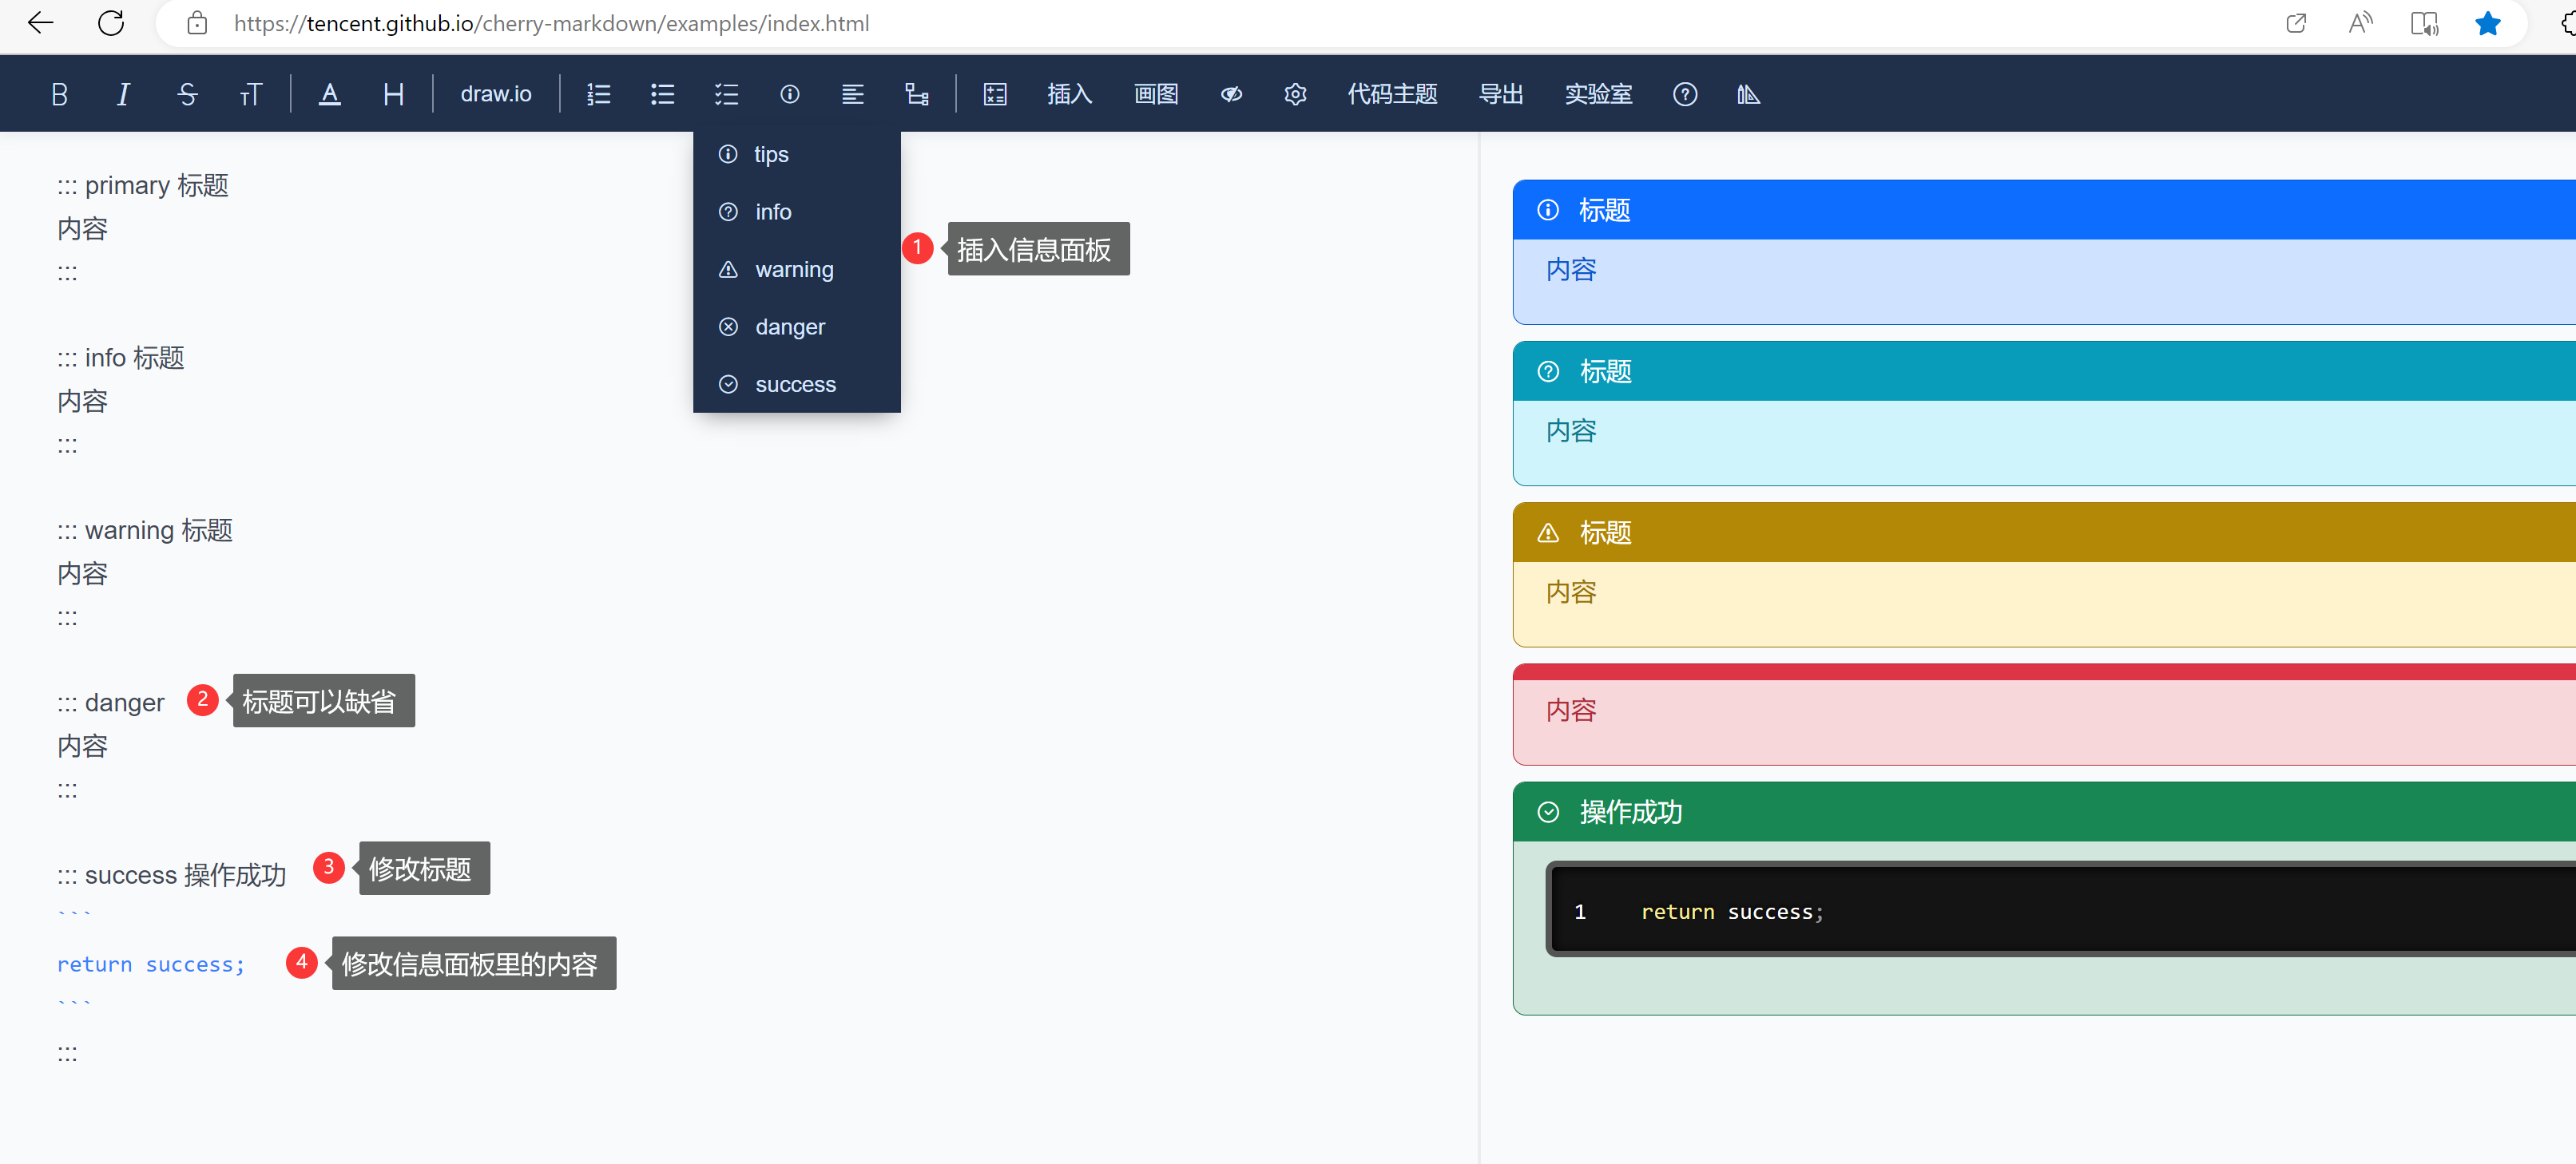
Task: Open the settings gear in the toolbar
Action: coord(1294,93)
